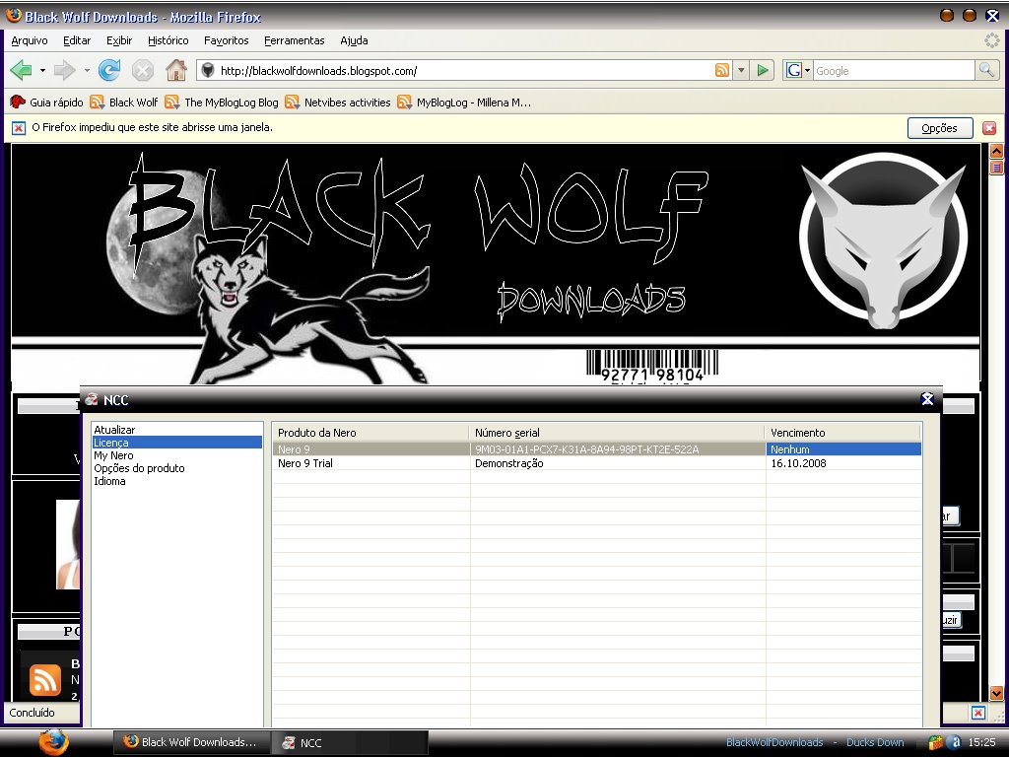Open the MyBlogLog - Millena bookmark
This screenshot has height=757, width=1009.
tap(464, 103)
